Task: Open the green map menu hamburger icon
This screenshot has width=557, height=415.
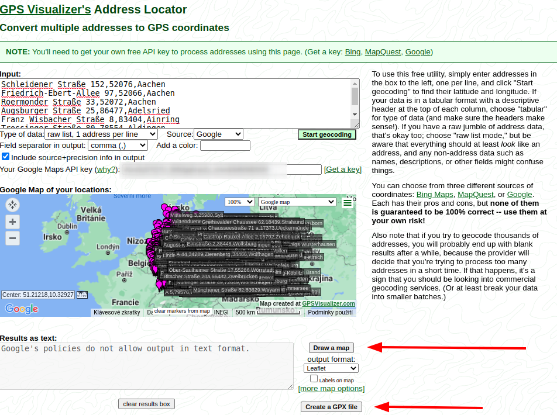Action: point(348,203)
